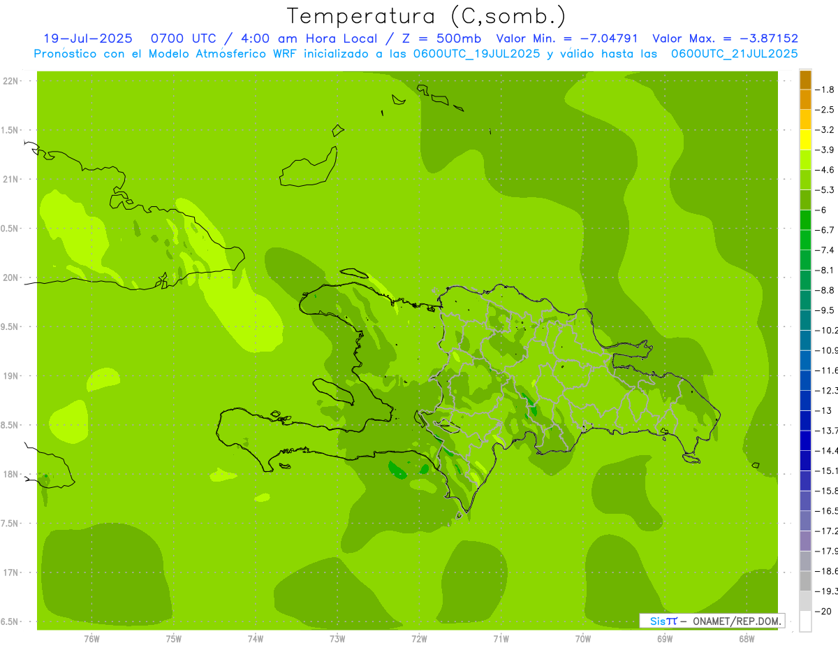
Task: Click the yellow swatch between -3.2 and -3.9
Action: (805, 140)
